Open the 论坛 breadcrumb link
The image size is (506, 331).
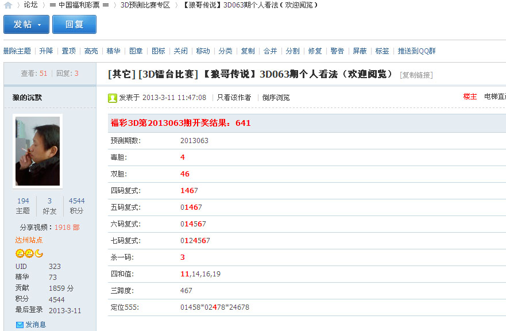pyautogui.click(x=30, y=5)
